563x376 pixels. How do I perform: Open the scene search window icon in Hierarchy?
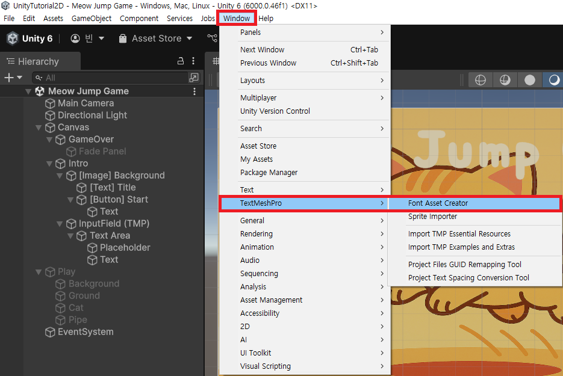pyautogui.click(x=194, y=78)
